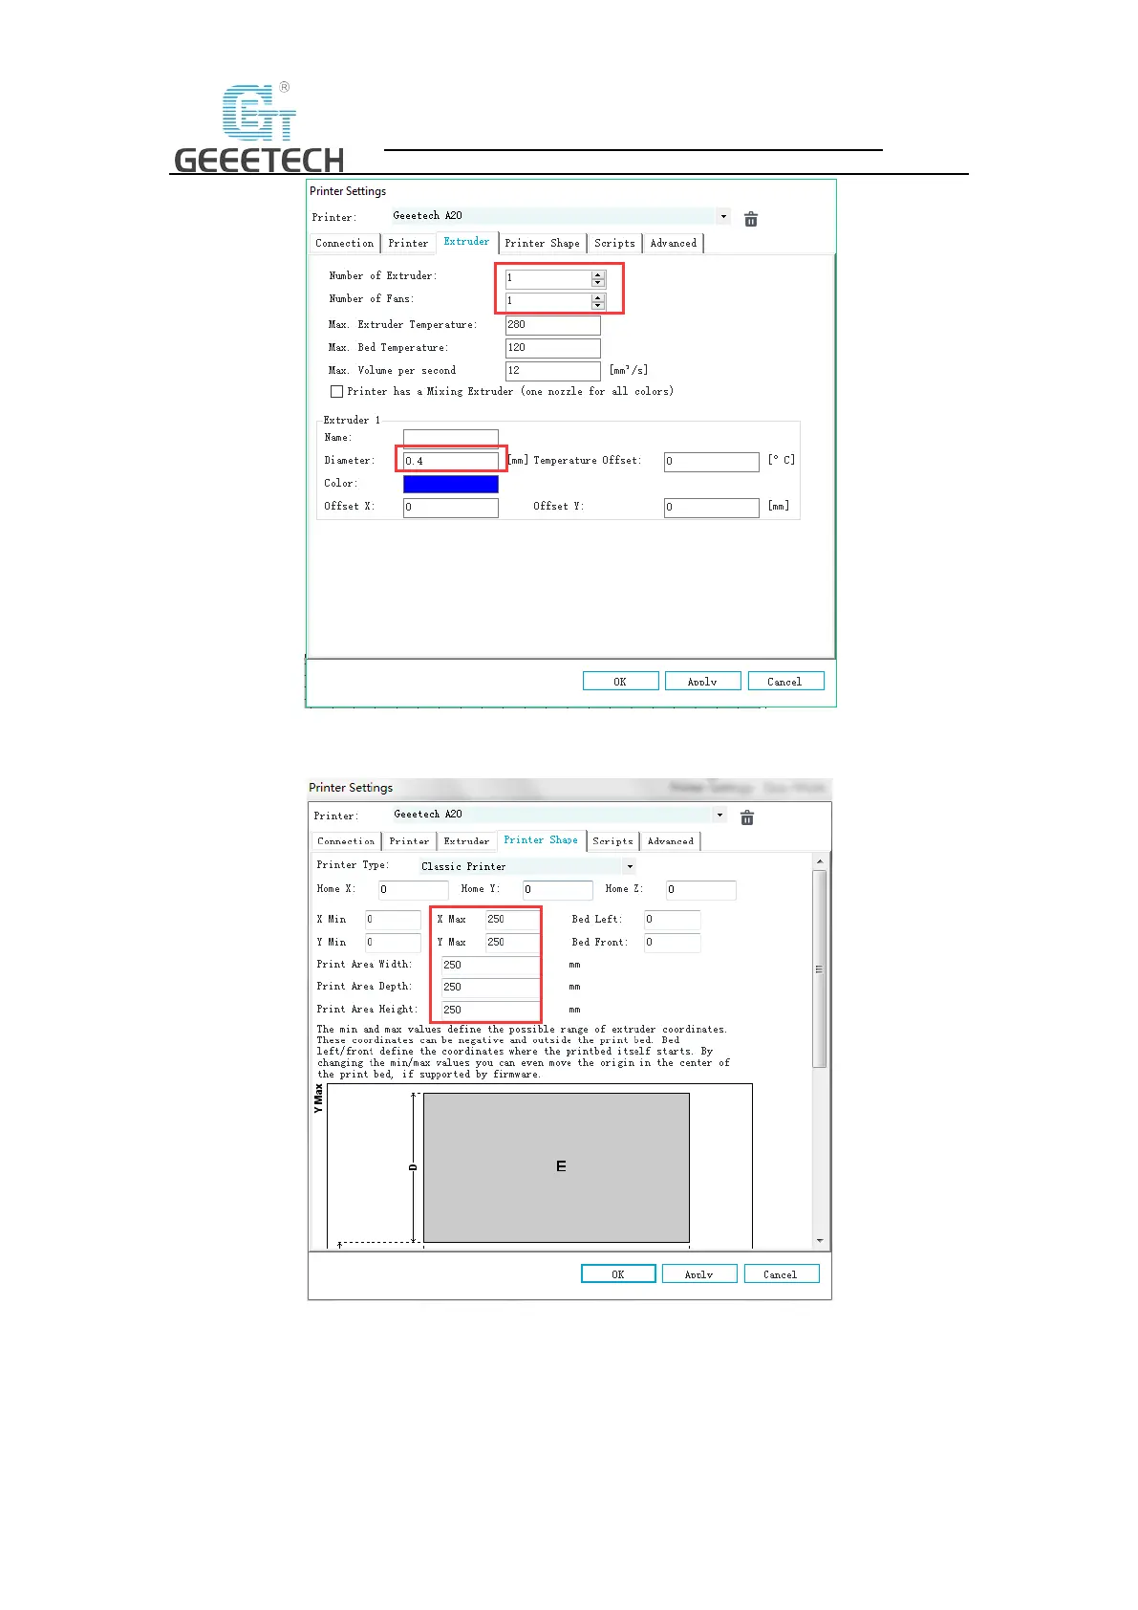Viewport: 1138px width, 1610px height.
Task: Switch to Printer tab in Extruder dialog
Action: point(408,244)
